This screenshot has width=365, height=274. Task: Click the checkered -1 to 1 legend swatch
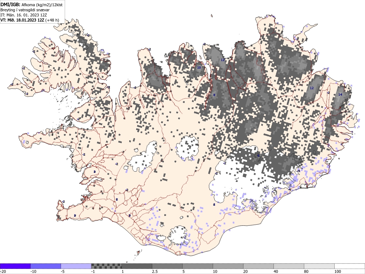[106, 266]
